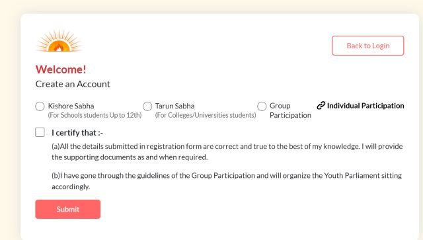Tick the 'I certify that' checkbox

pyautogui.click(x=40, y=132)
